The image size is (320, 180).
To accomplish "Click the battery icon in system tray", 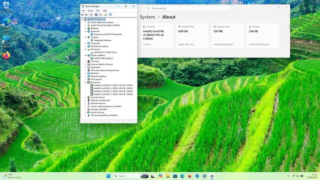I will click(x=302, y=176).
